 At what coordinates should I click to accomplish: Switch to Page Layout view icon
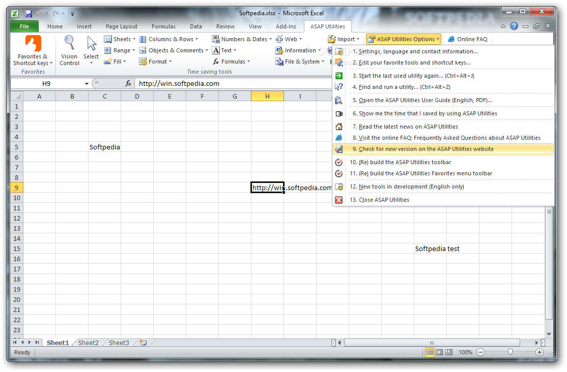[439, 352]
